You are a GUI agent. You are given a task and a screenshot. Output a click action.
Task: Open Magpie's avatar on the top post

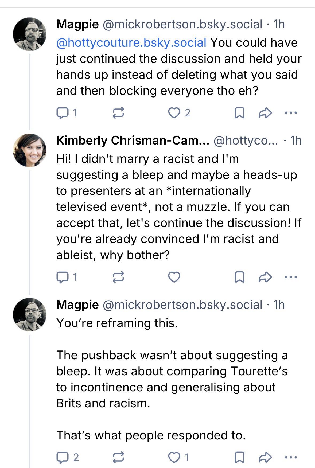point(29,34)
